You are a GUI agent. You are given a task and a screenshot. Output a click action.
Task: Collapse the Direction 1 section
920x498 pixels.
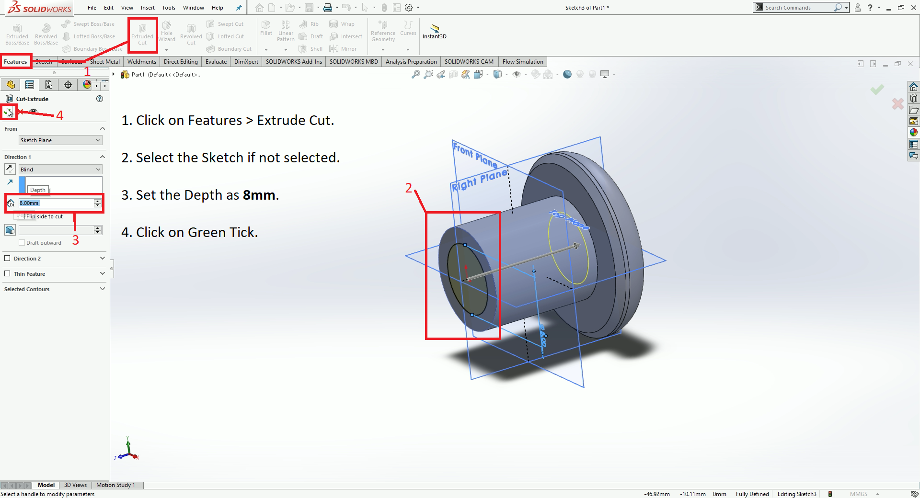(x=102, y=157)
